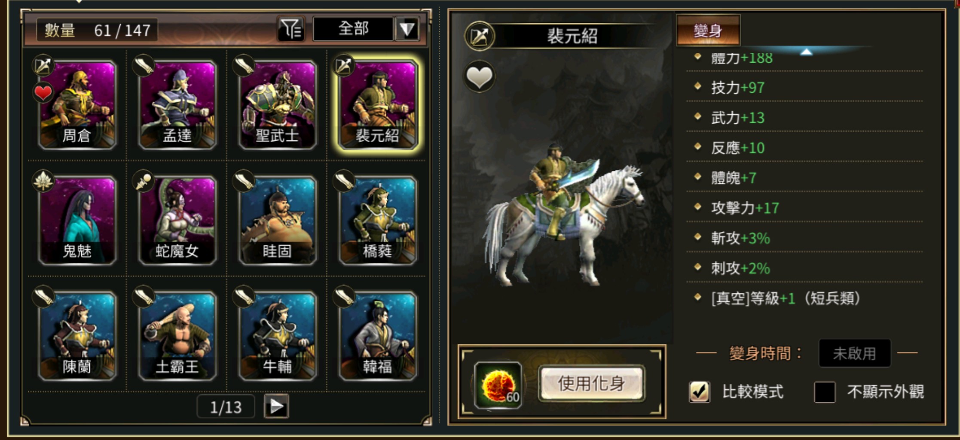Viewport: 960px width, 440px height.
Task: Choose the 韓福 avatar card
Action: coord(378,335)
